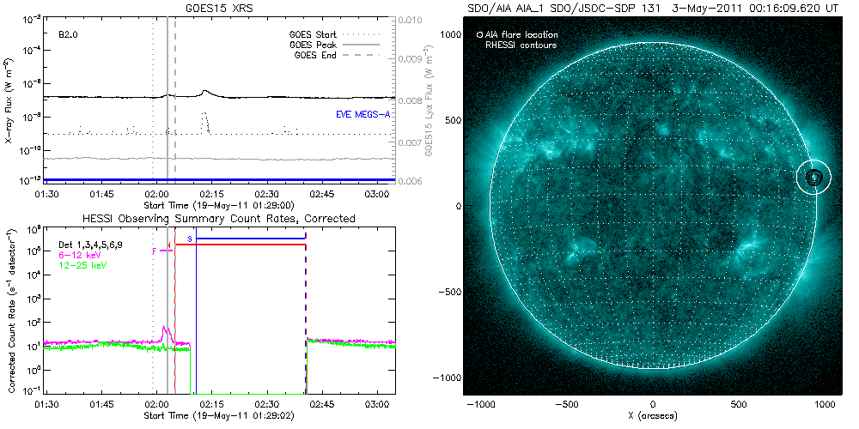Click the 'X (arcsecs)' axis label under solar image
Image resolution: width=859 pixels, height=429 pixels.
(x=653, y=415)
